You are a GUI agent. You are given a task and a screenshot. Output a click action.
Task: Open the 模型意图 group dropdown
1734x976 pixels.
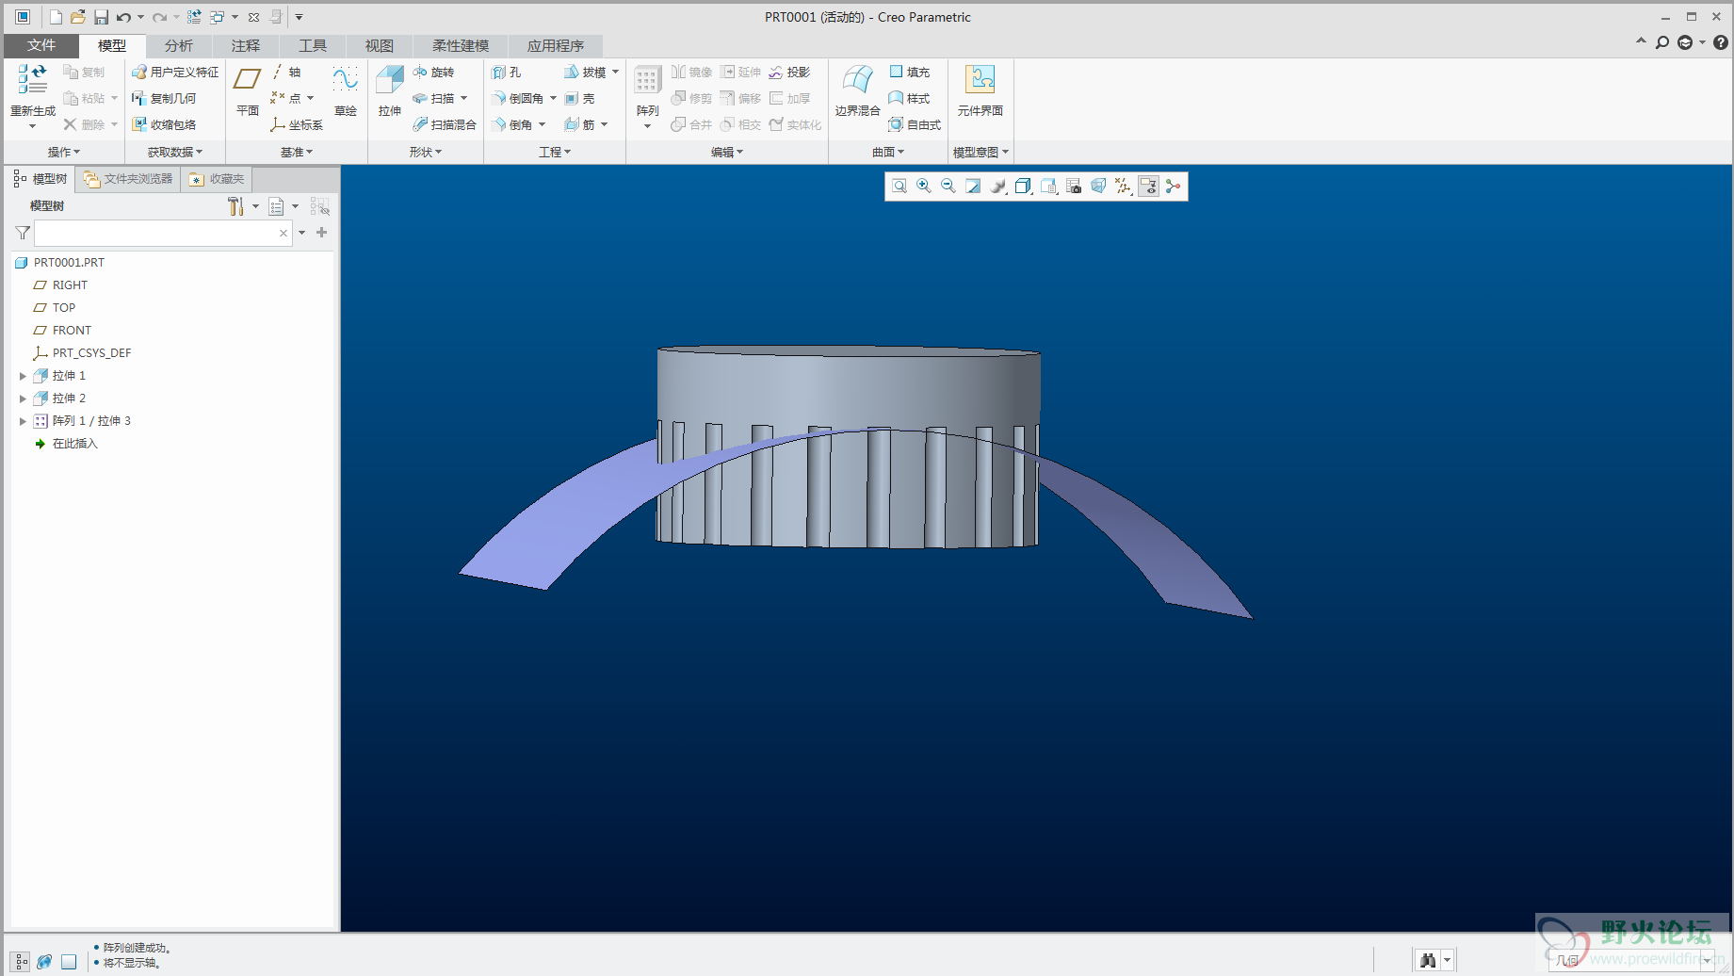click(x=980, y=152)
